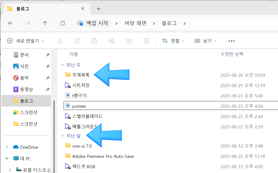Viewport: 278px width, 173px height.
Task: Select Adobe Premiere Pro Auto-Save folder
Action: pyautogui.click(x=99, y=156)
